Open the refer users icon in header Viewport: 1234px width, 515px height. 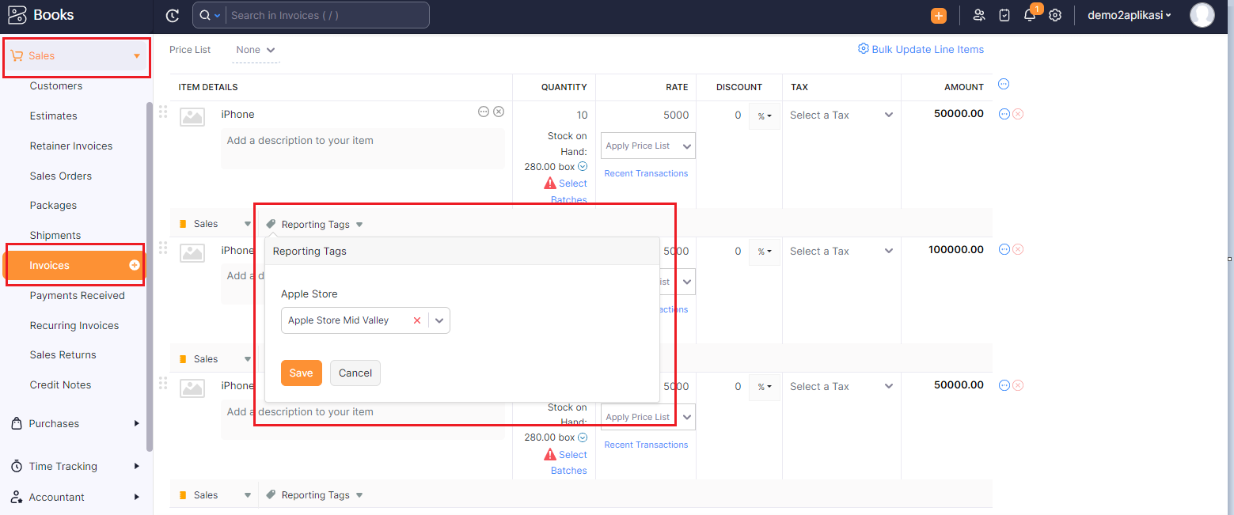point(979,15)
